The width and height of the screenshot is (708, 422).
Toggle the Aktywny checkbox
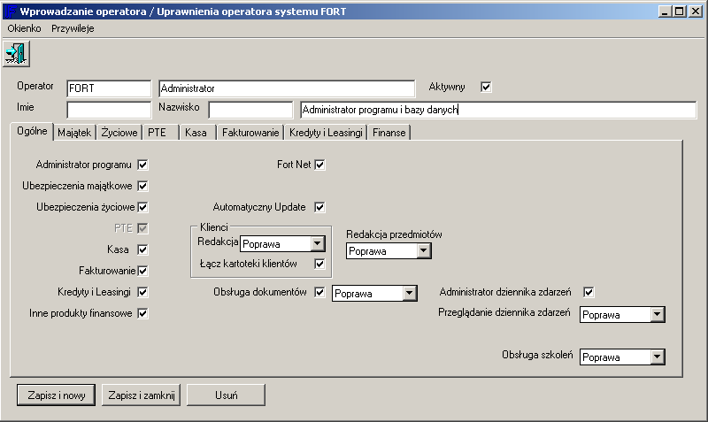tap(486, 87)
